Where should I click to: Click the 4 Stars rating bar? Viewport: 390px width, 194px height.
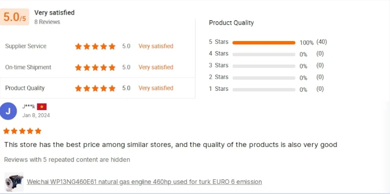click(264, 54)
